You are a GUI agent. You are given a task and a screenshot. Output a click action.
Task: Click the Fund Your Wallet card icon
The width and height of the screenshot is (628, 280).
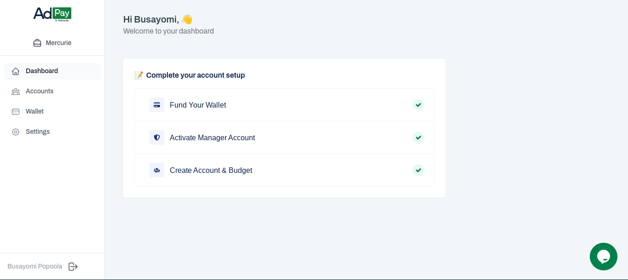click(157, 105)
